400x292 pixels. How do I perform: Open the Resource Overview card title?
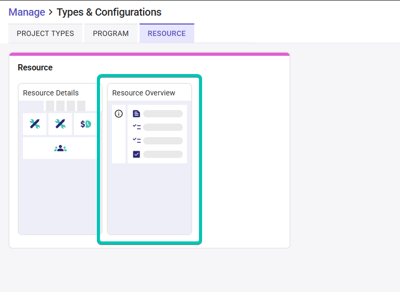144,93
